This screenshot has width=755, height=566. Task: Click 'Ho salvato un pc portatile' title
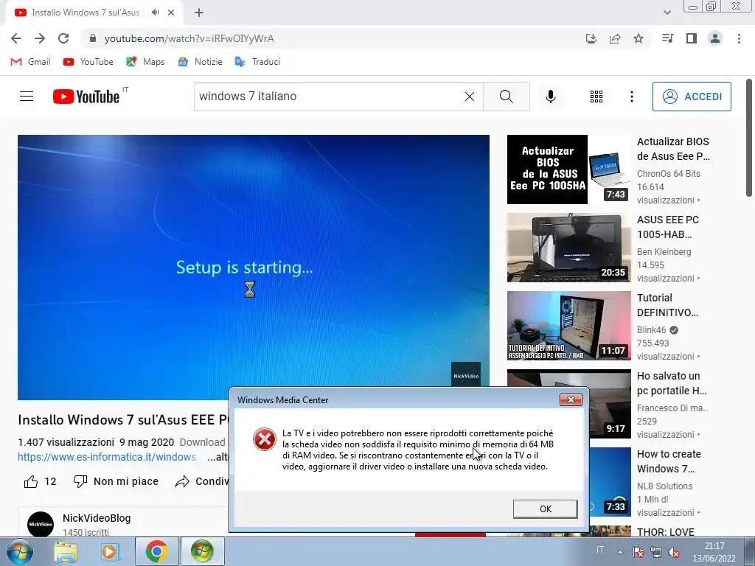pyautogui.click(x=672, y=383)
